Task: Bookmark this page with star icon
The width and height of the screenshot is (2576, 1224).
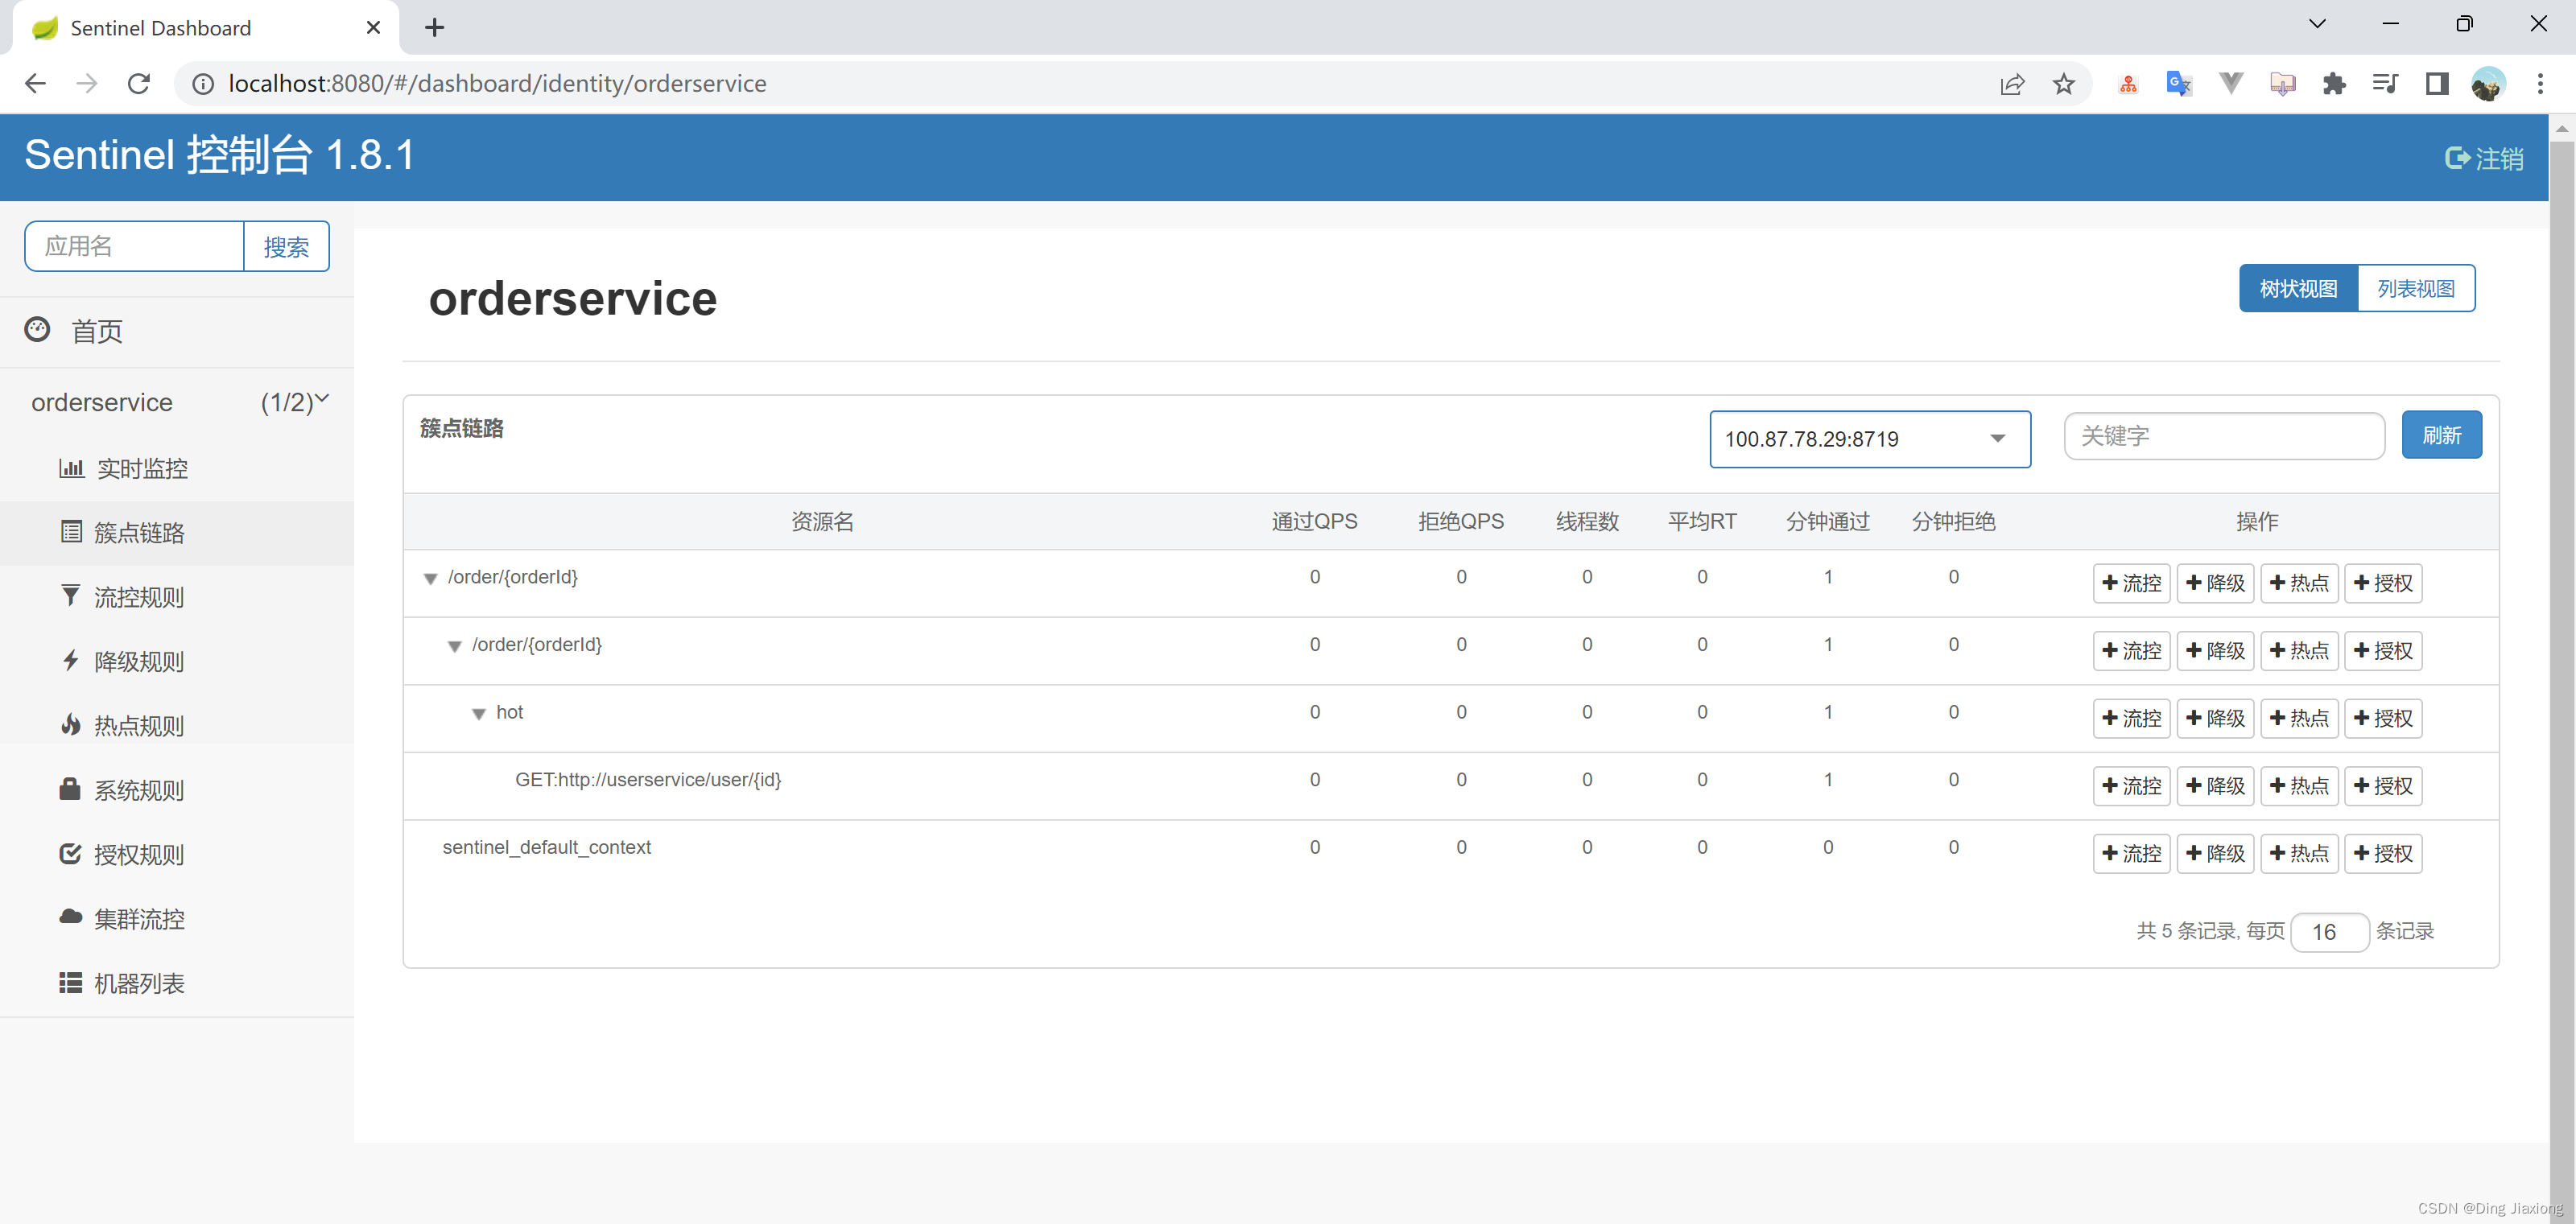Action: click(x=2064, y=84)
